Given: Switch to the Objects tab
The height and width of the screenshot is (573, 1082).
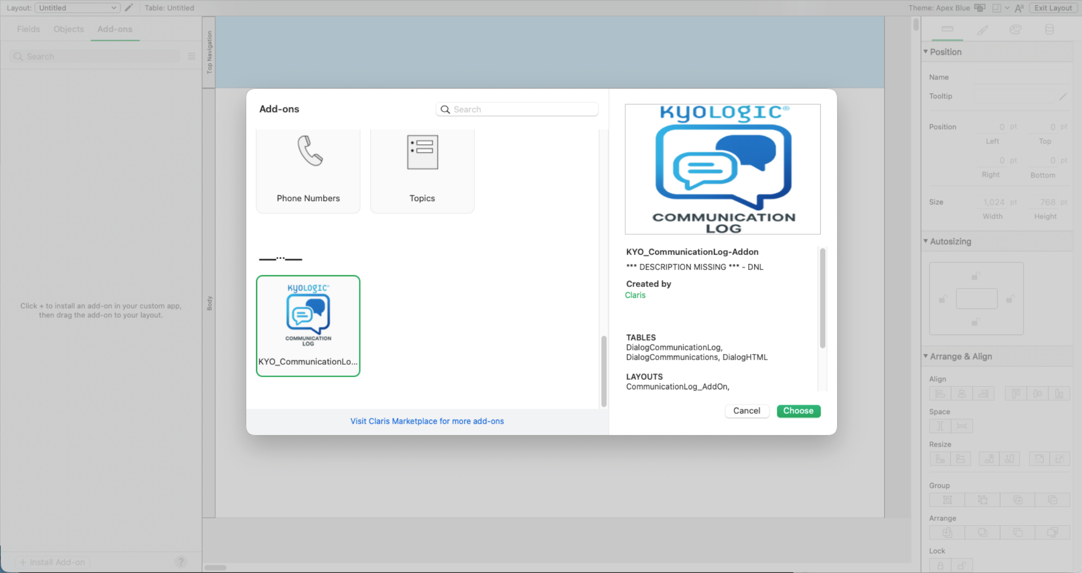Looking at the screenshot, I should click(x=69, y=29).
